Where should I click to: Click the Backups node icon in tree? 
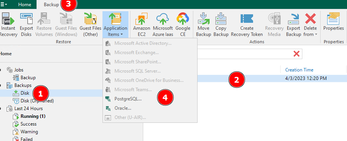(10, 85)
